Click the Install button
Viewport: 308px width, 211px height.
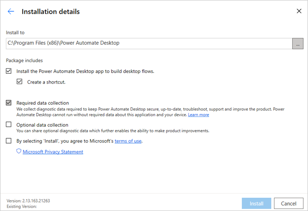pos(256,203)
